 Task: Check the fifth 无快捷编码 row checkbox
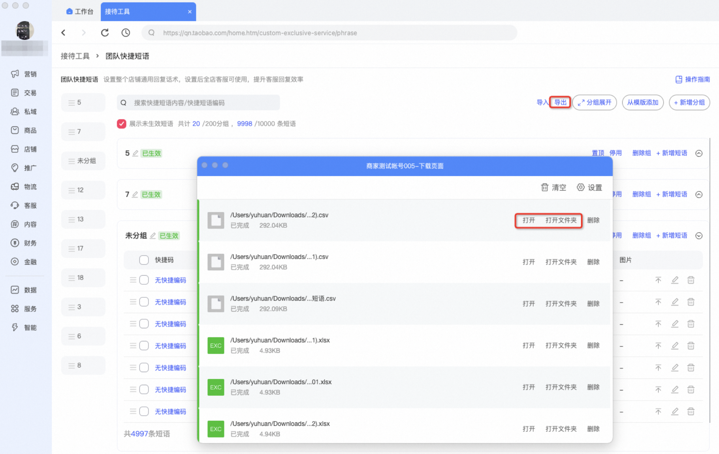tap(144, 368)
